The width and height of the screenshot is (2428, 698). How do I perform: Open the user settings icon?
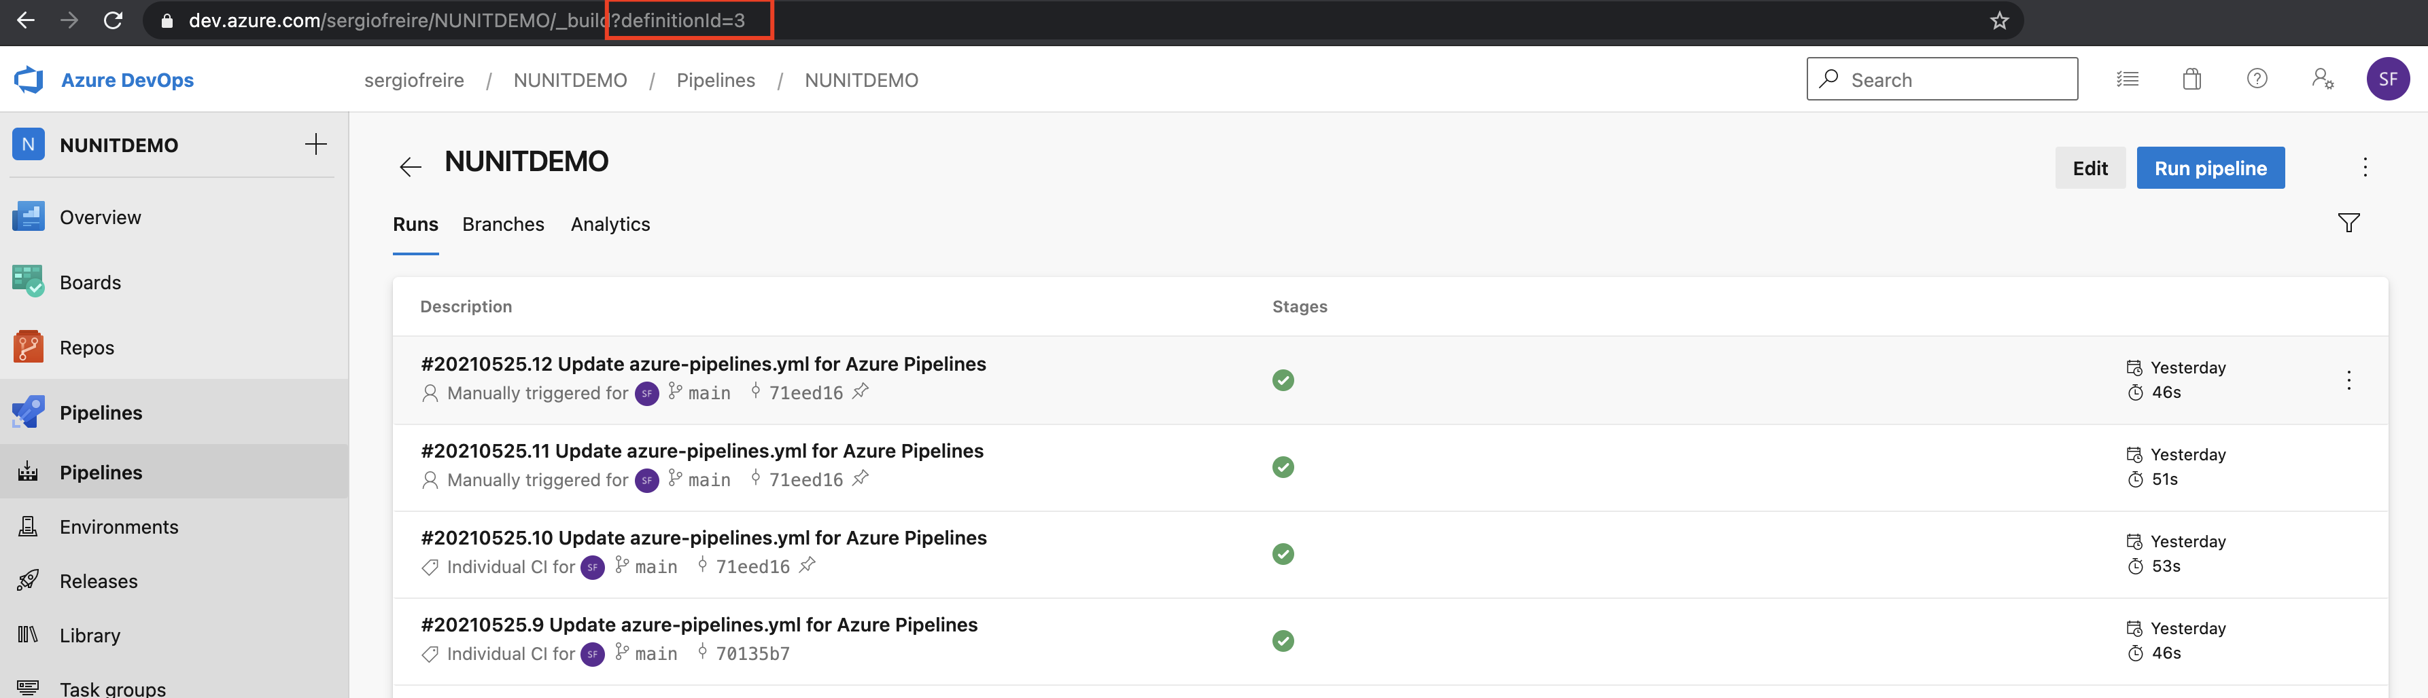tap(2323, 79)
